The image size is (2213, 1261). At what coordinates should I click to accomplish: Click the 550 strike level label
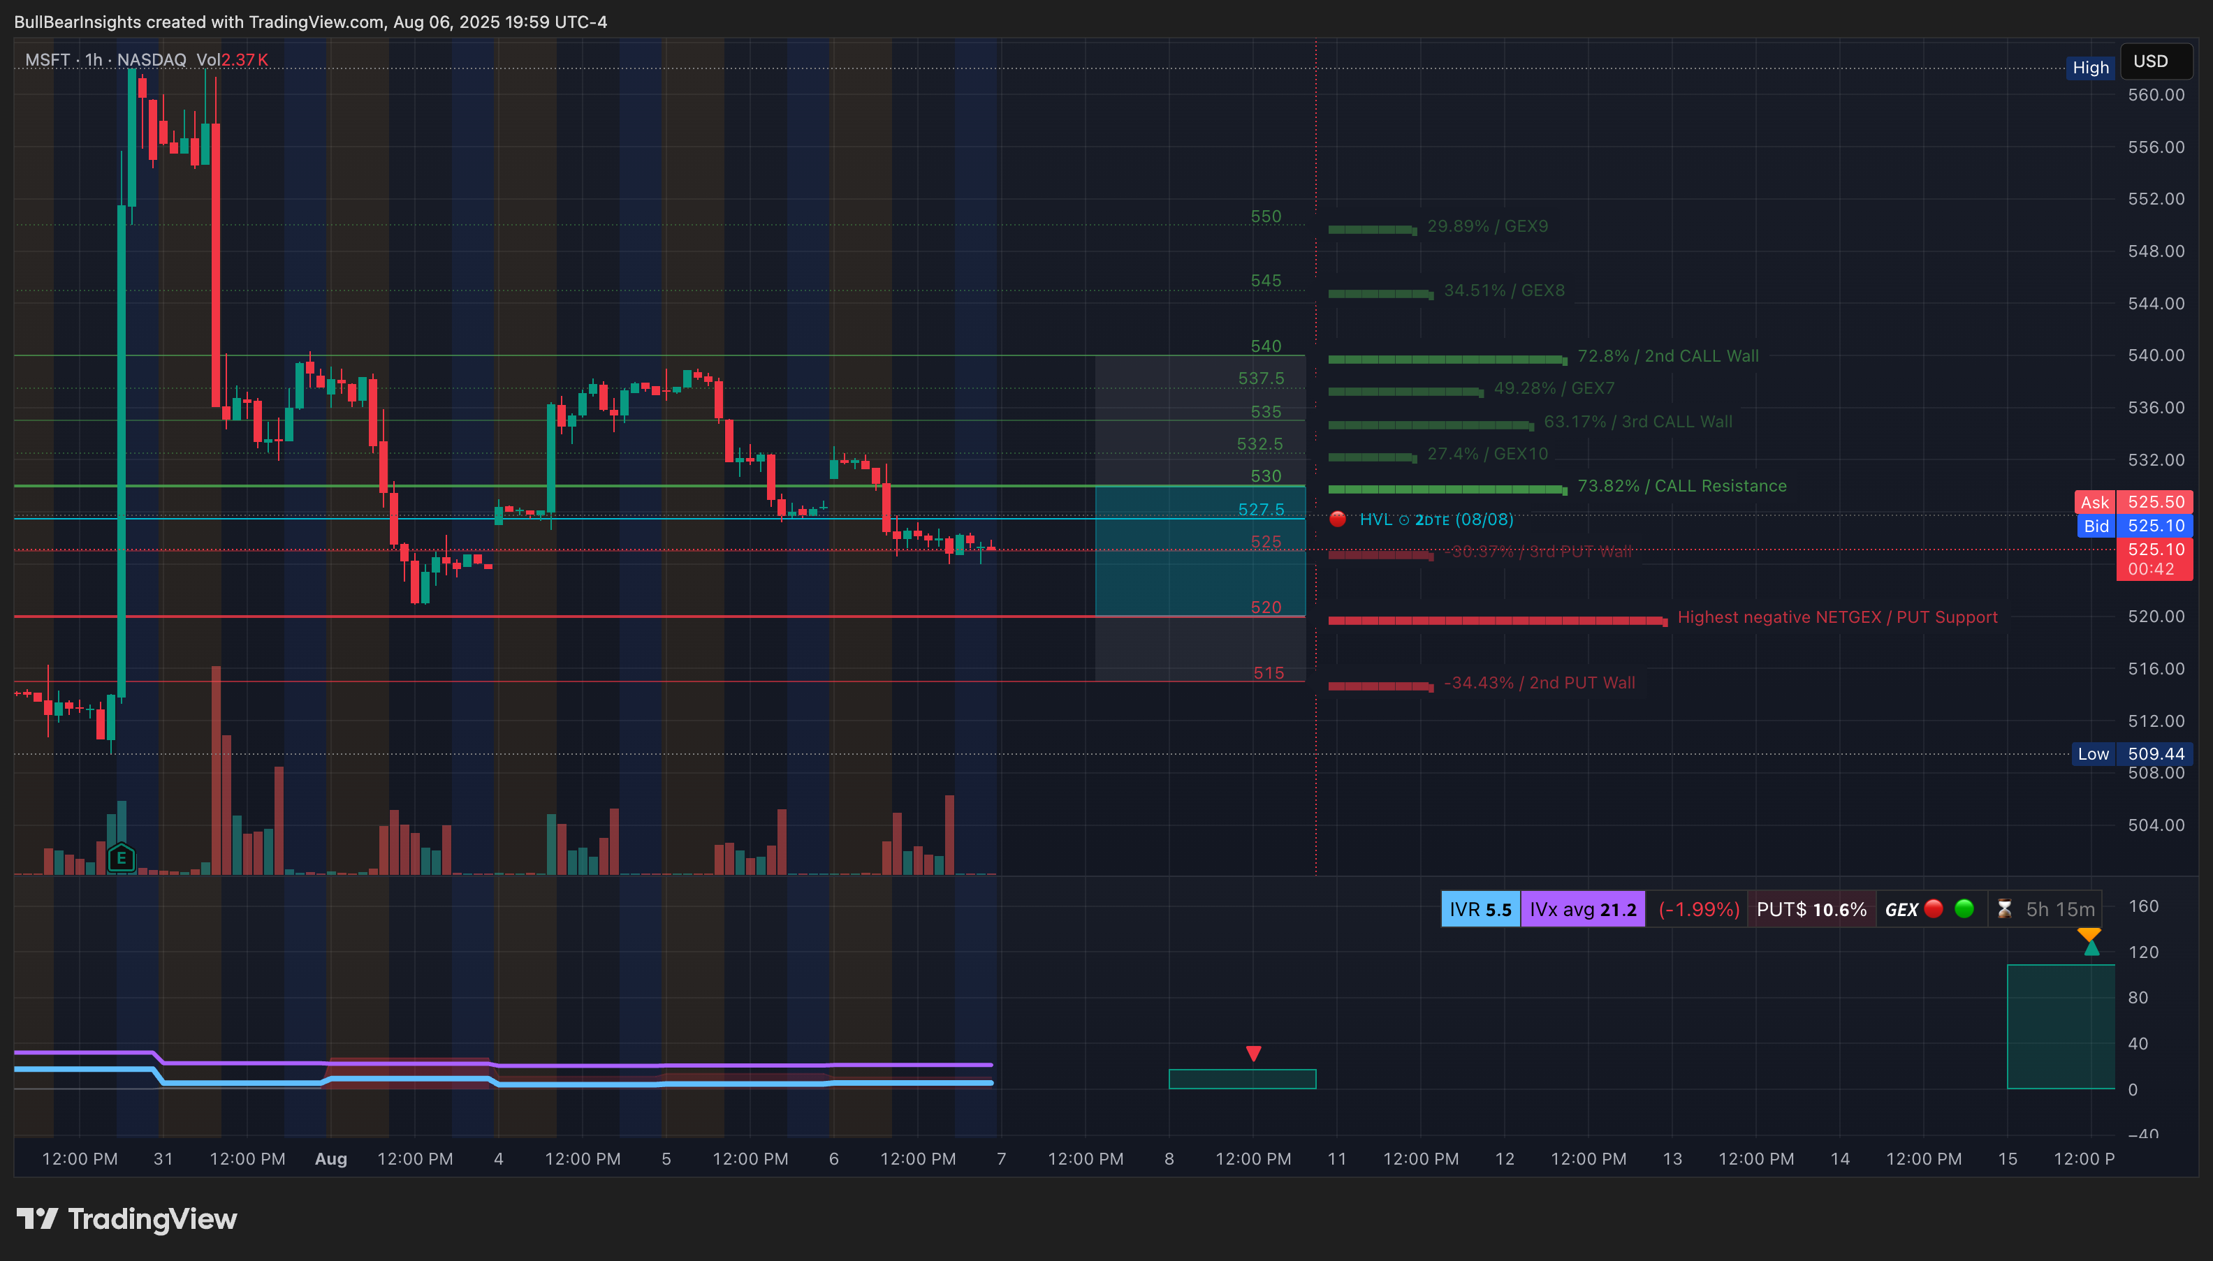[x=1265, y=216]
